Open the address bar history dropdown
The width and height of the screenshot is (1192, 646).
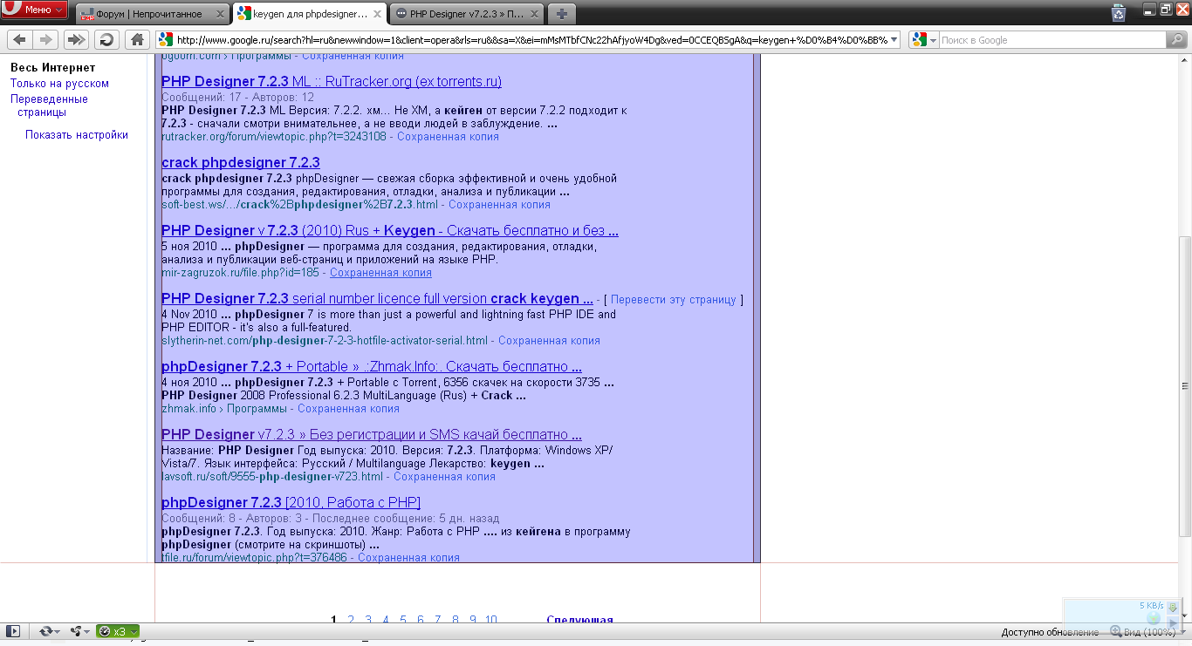894,40
